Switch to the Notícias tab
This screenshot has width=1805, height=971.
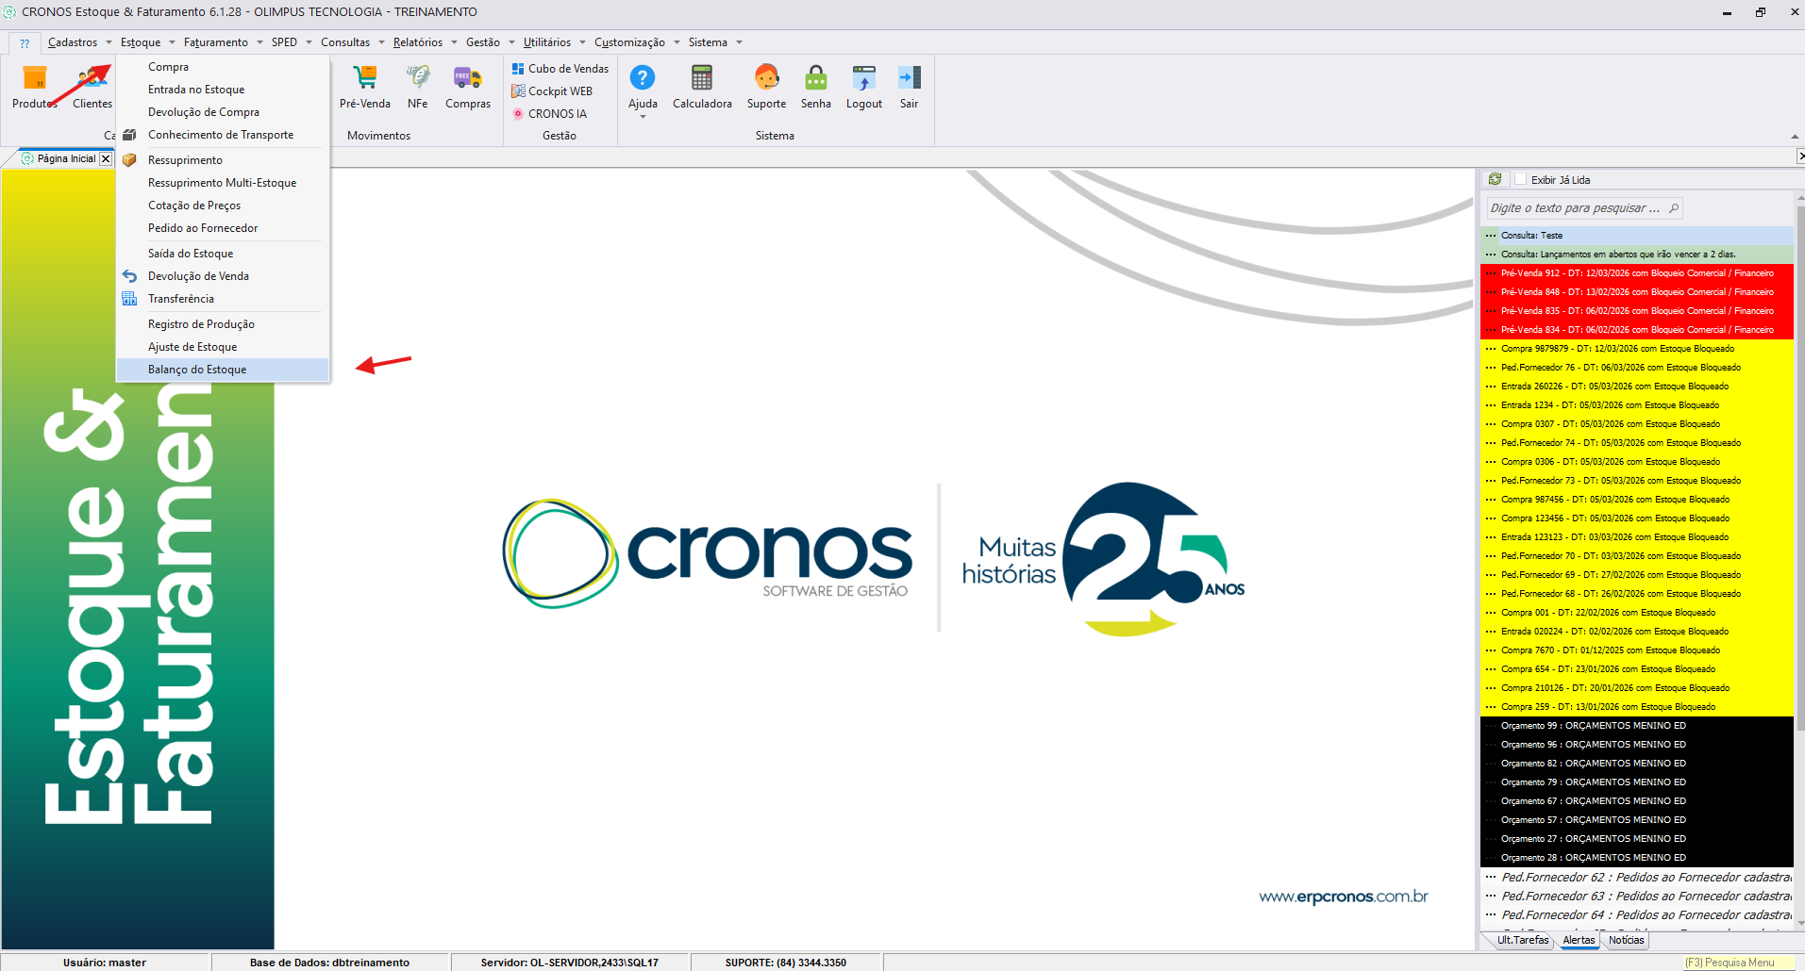coord(1626,940)
